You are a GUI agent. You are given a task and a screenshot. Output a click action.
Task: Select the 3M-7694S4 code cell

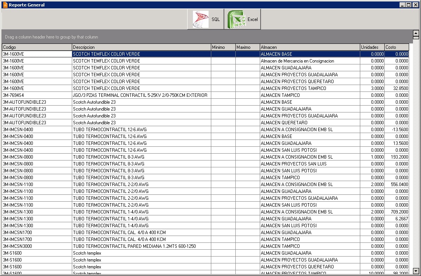pos(37,95)
